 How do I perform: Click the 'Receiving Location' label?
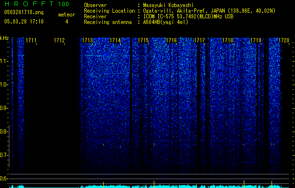tap(109, 11)
